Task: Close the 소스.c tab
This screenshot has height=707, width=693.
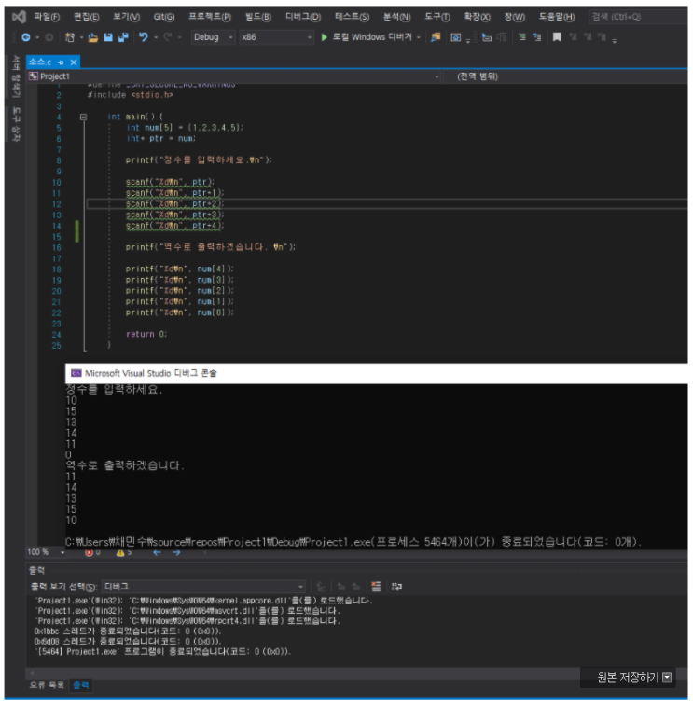Action: pos(74,62)
